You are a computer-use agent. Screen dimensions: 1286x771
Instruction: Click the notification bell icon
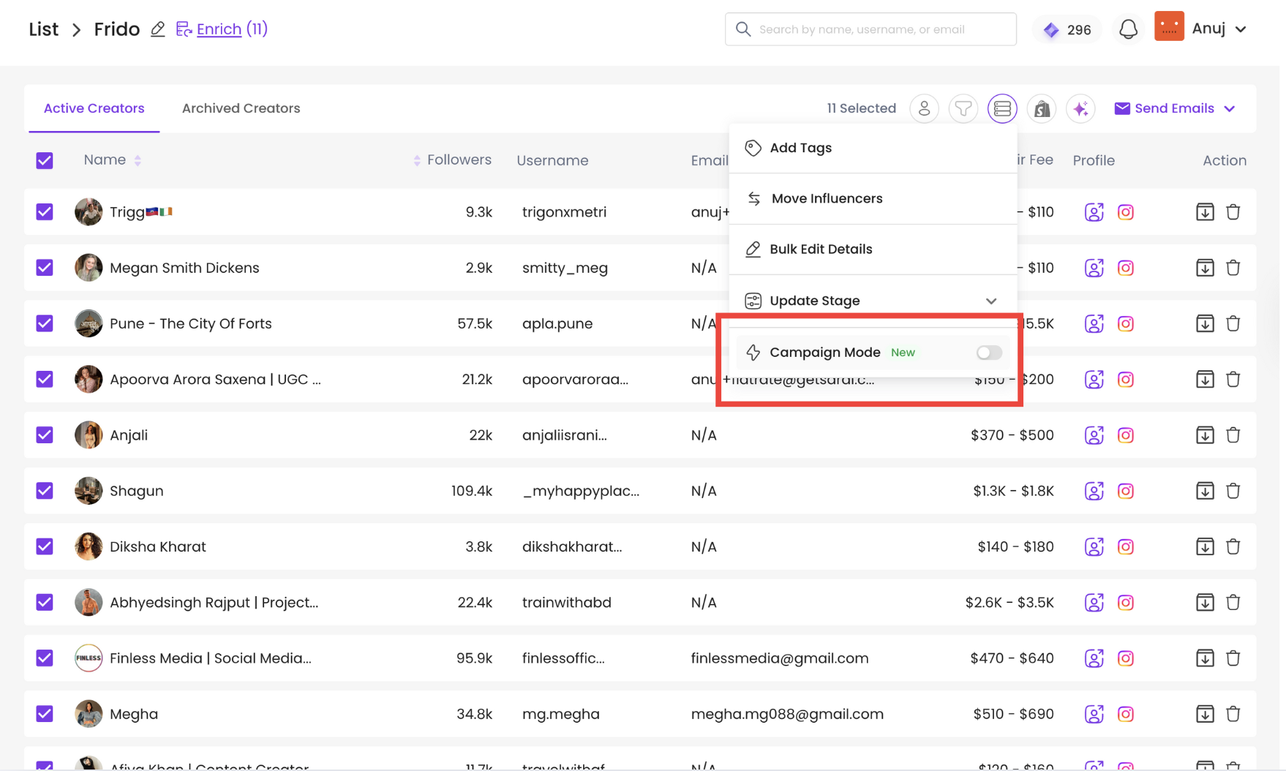tap(1128, 29)
